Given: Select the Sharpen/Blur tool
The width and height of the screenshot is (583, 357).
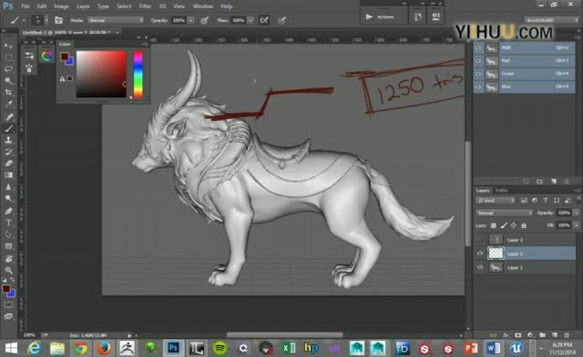Looking at the screenshot, I should tap(8, 186).
